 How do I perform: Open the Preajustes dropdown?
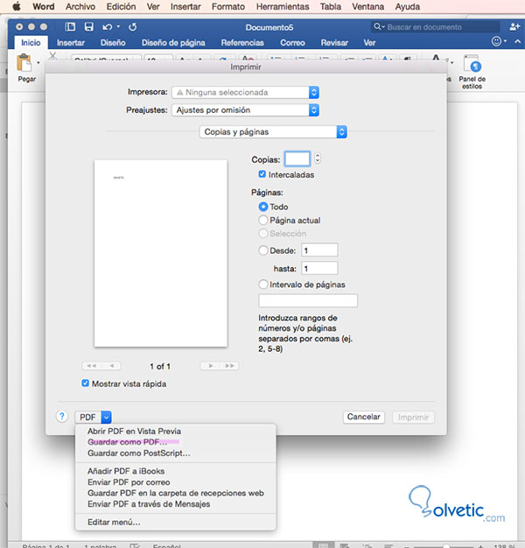coord(246,110)
